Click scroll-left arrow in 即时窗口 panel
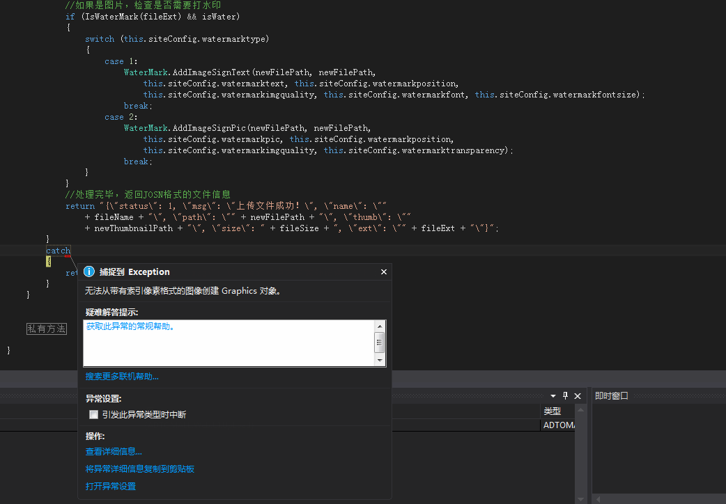Viewport: 726px width, 504px height. 596,498
